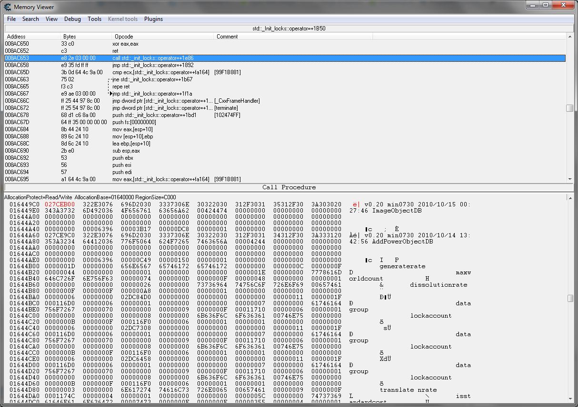Open the File menu
Viewport: 578px width, 407px height.
[x=11, y=19]
